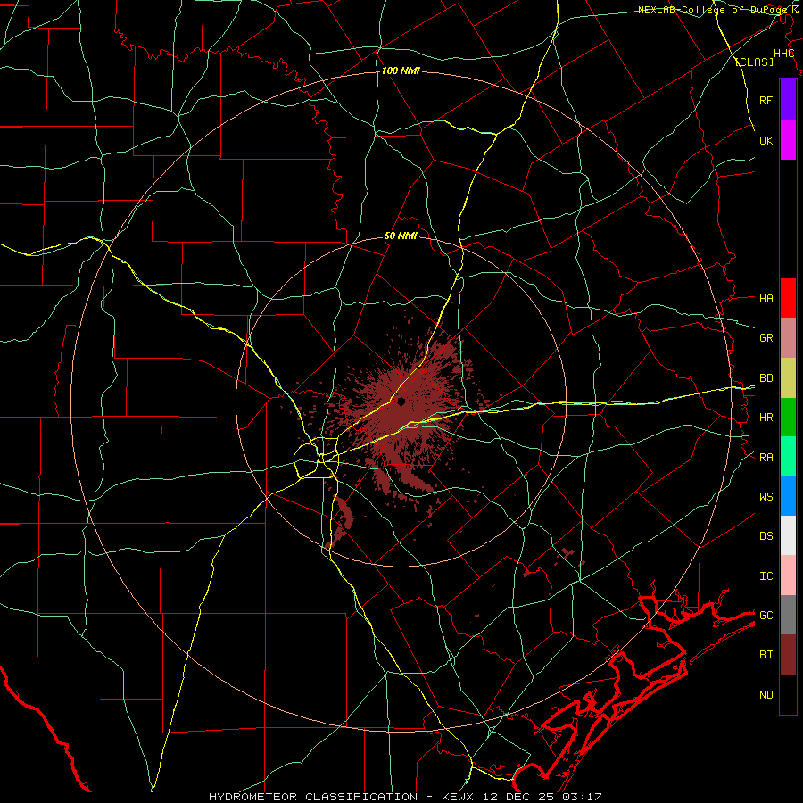Click the RA legend label

tap(766, 458)
